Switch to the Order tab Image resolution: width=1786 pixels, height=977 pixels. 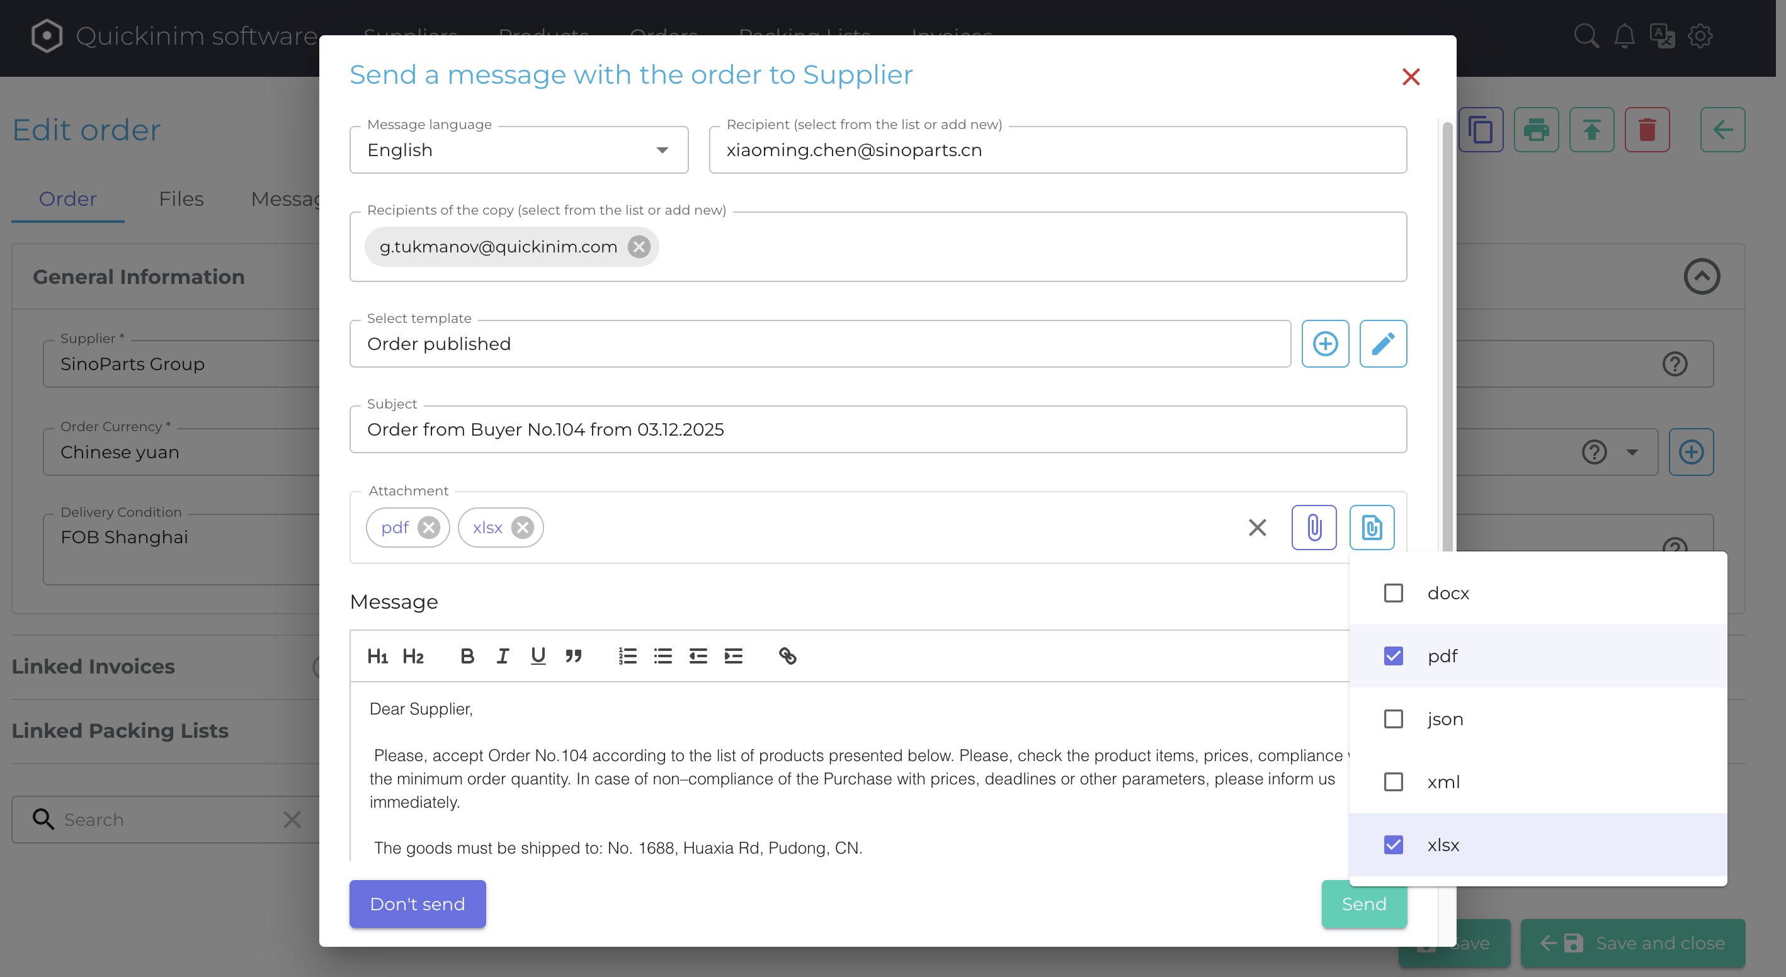coord(67,199)
